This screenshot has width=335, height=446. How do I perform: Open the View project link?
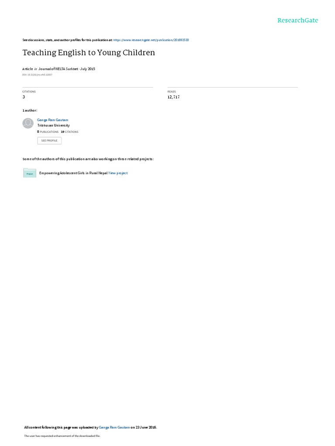tap(118, 173)
